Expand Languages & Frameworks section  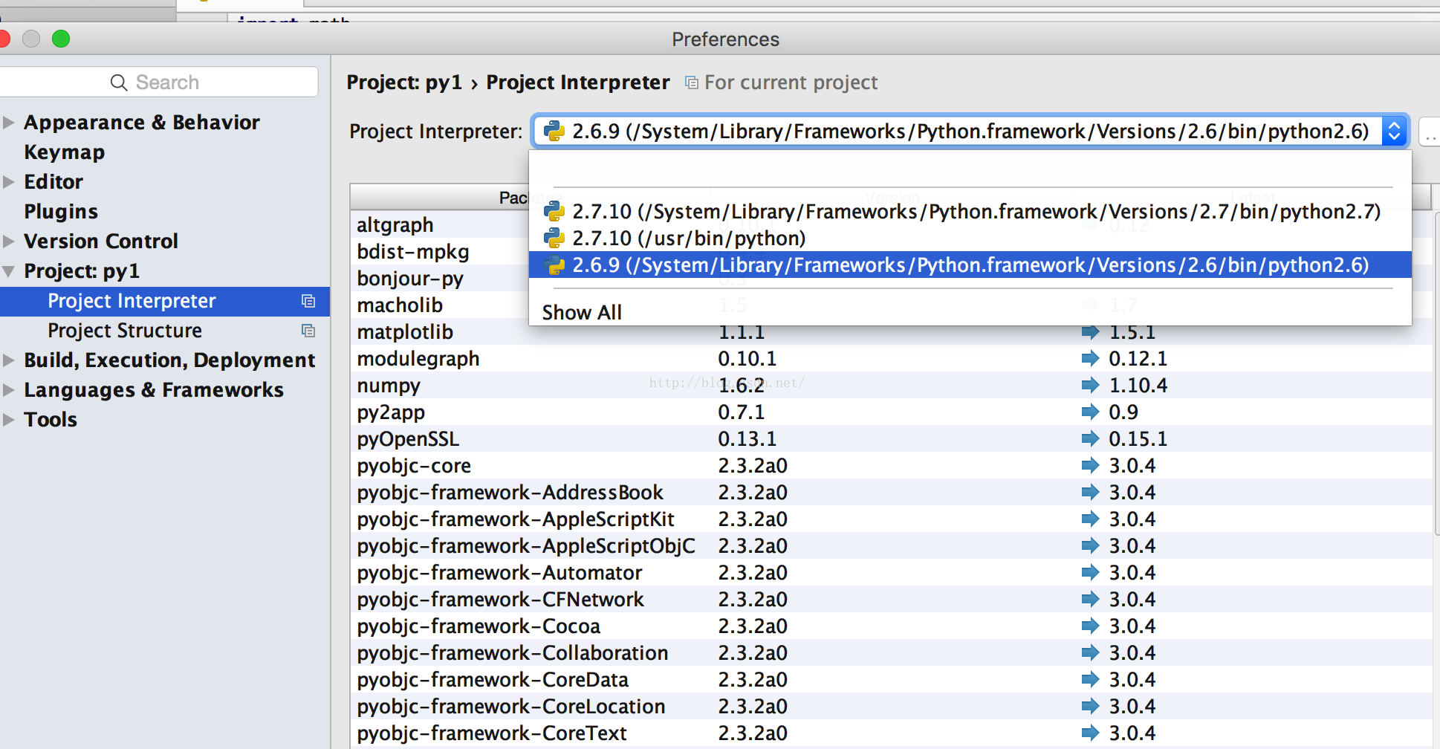tap(8, 389)
